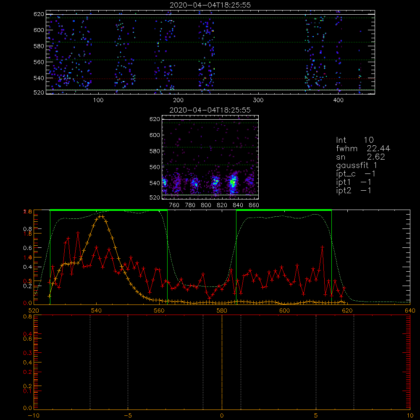Select the 'sn 2.62' readout line
The image size is (420, 420).
360,157
